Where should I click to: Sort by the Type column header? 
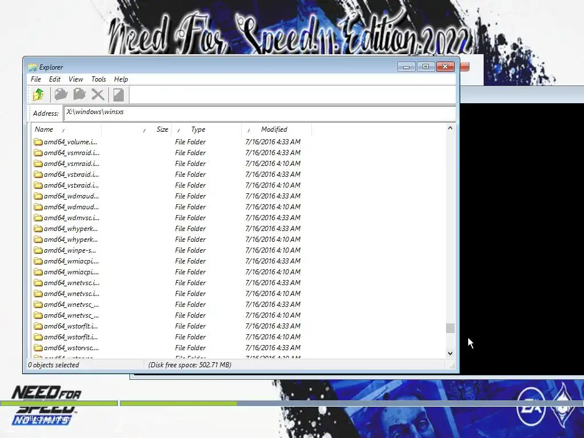(x=206, y=129)
